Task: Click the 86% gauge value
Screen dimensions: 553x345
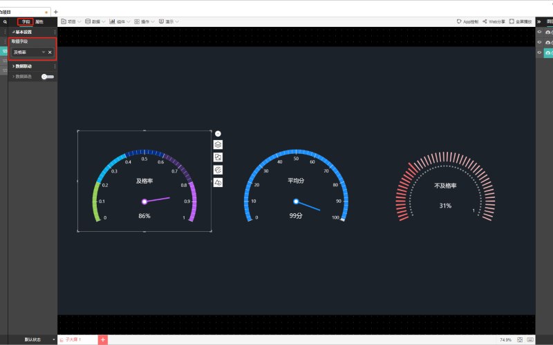Action: coord(144,216)
